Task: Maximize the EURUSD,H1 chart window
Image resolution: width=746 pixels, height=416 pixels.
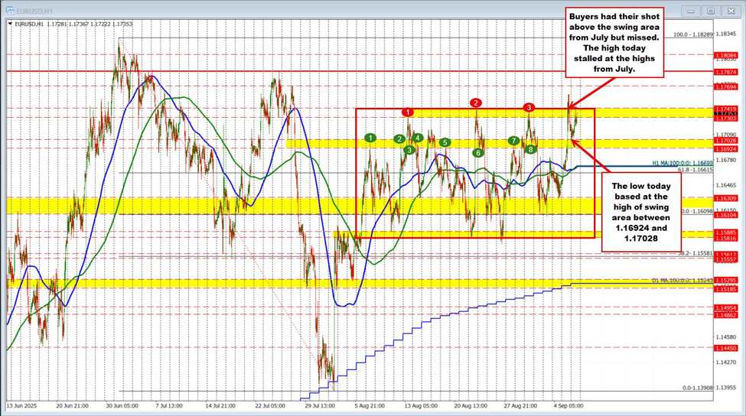Action: 710,11
